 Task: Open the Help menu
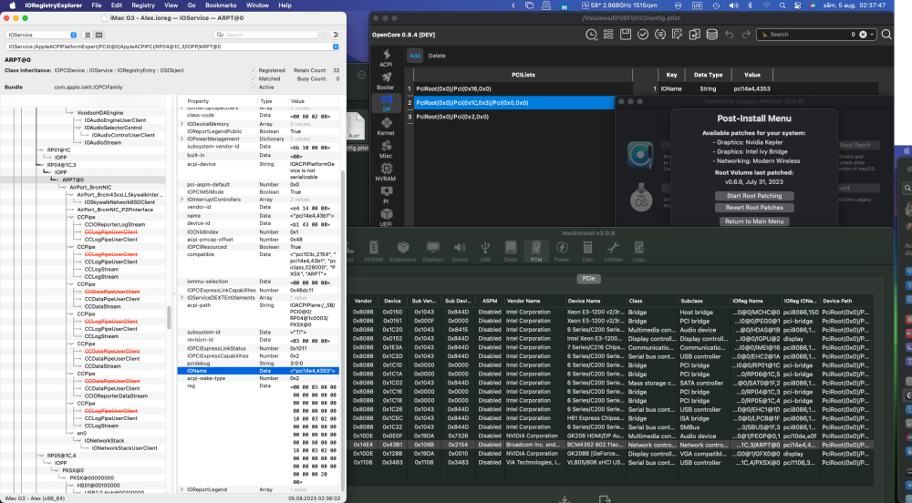[285, 5]
